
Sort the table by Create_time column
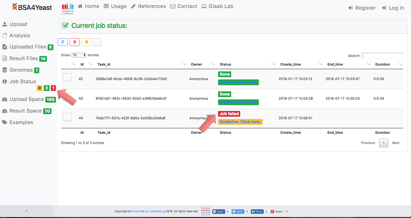click(x=290, y=64)
